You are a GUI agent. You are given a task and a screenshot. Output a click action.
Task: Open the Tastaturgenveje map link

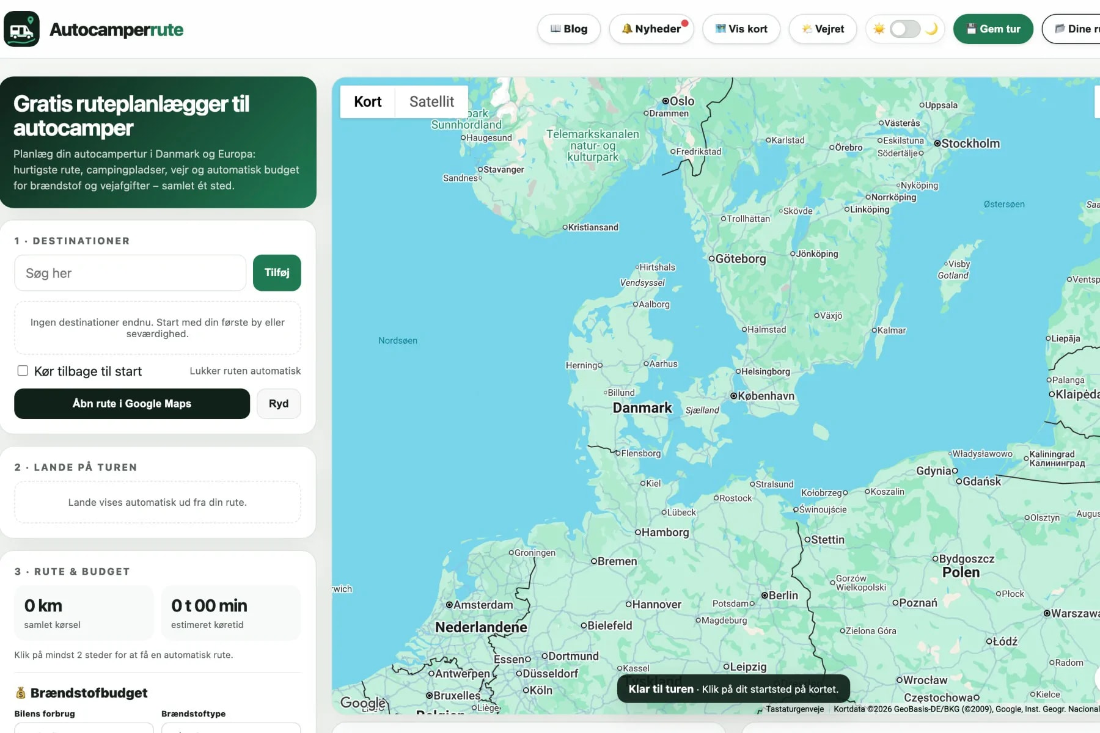[794, 709]
